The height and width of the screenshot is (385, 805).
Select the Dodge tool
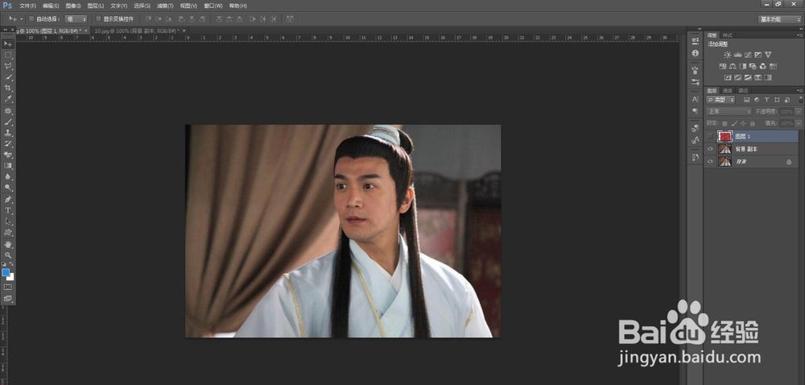[x=8, y=188]
